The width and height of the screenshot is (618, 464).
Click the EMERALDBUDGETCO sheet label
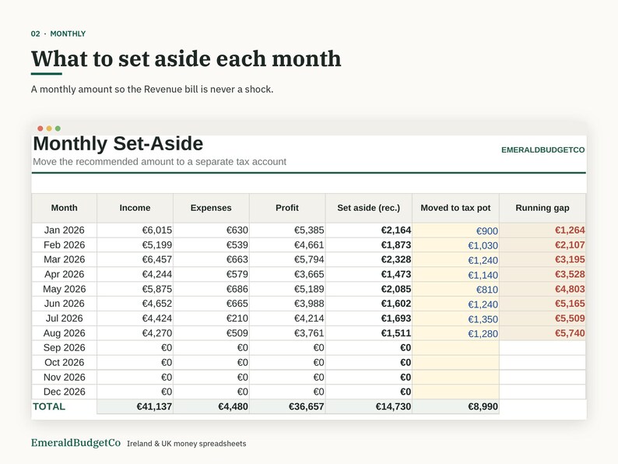[x=543, y=149]
